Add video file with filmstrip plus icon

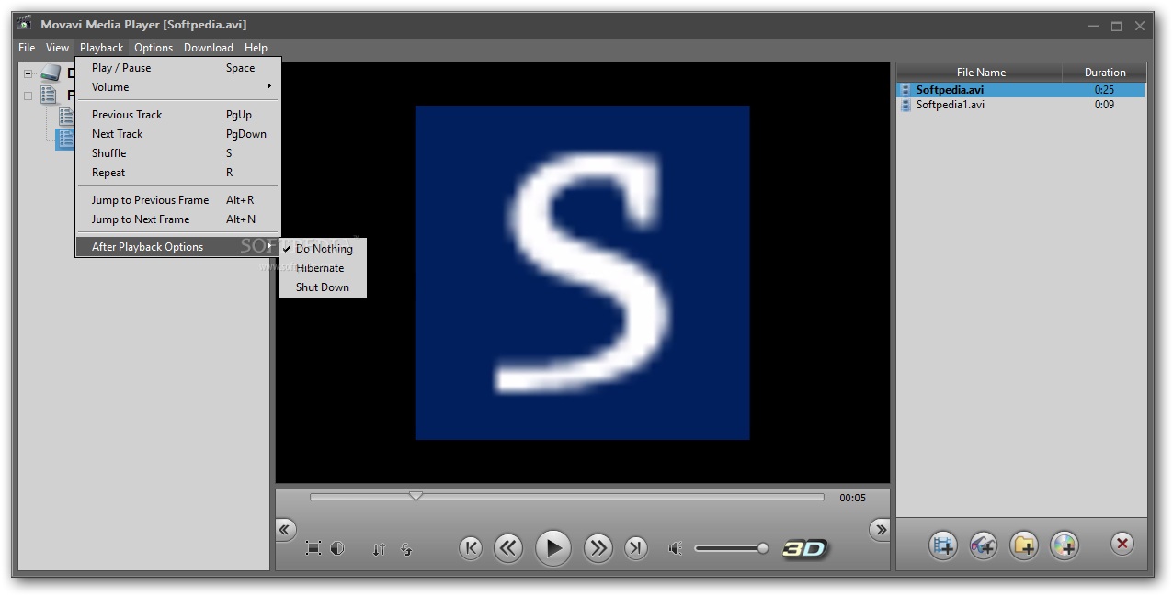tap(942, 545)
